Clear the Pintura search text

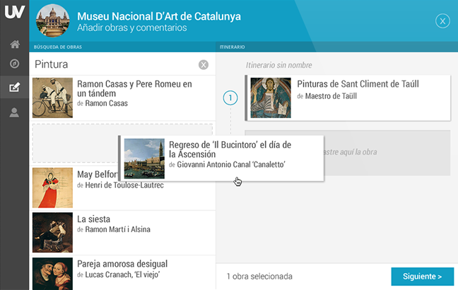[x=204, y=65]
